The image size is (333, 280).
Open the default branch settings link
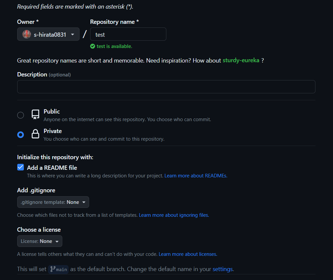pos(223,269)
